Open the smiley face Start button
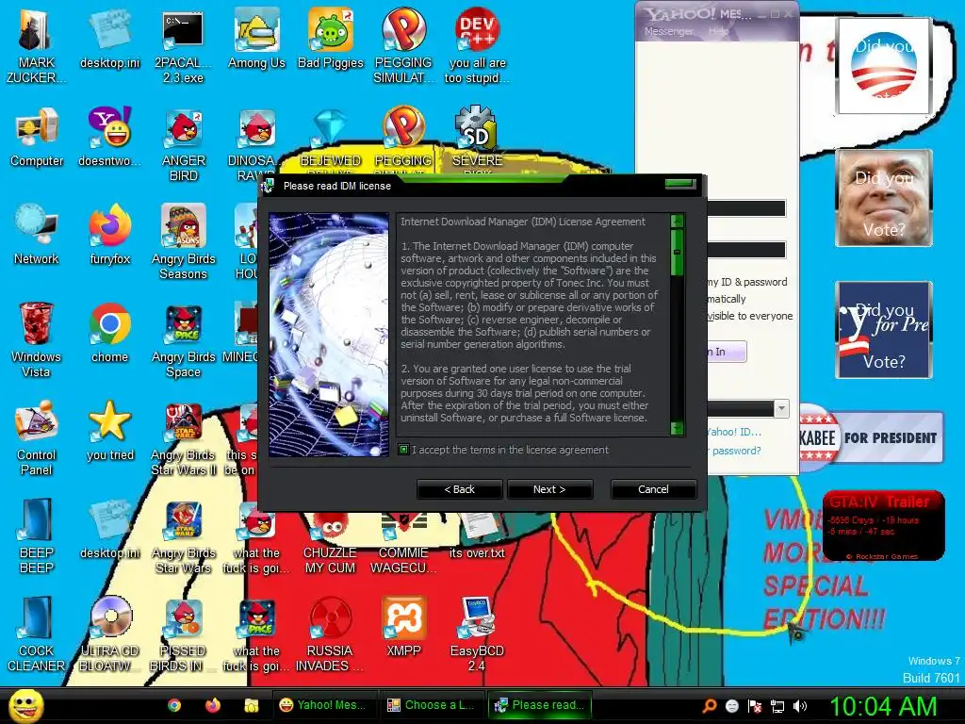 pos(25,706)
